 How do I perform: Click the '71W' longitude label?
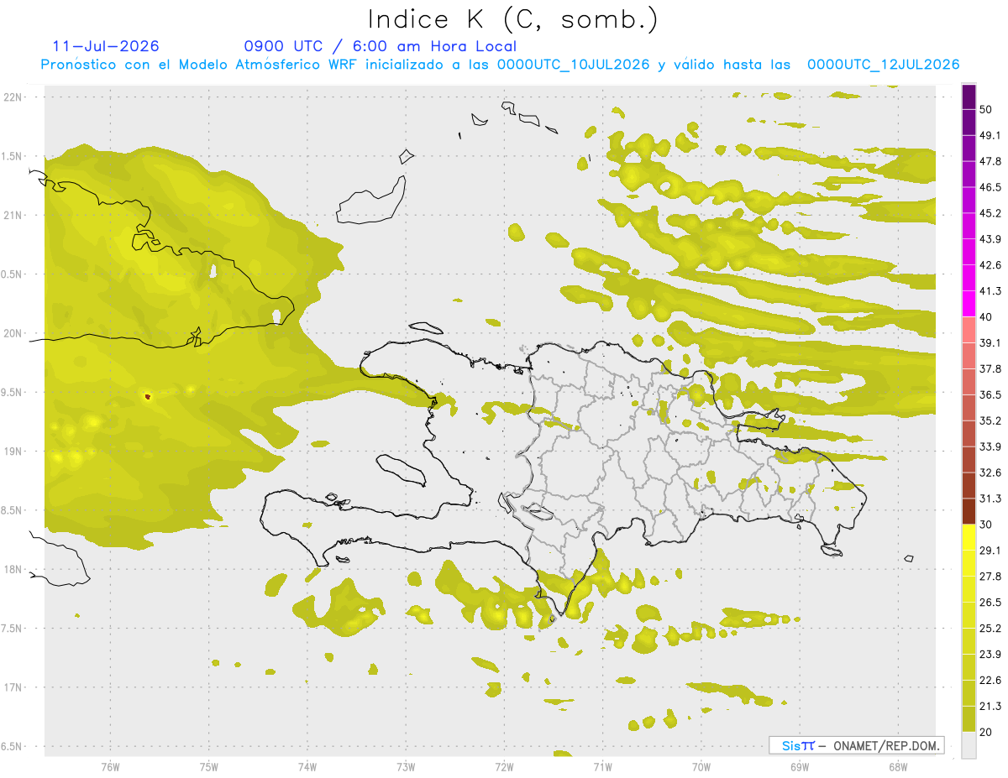[602, 766]
